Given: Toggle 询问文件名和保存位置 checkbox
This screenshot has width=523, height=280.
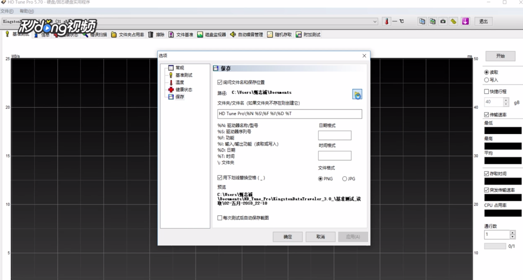Looking at the screenshot, I should click(x=220, y=82).
